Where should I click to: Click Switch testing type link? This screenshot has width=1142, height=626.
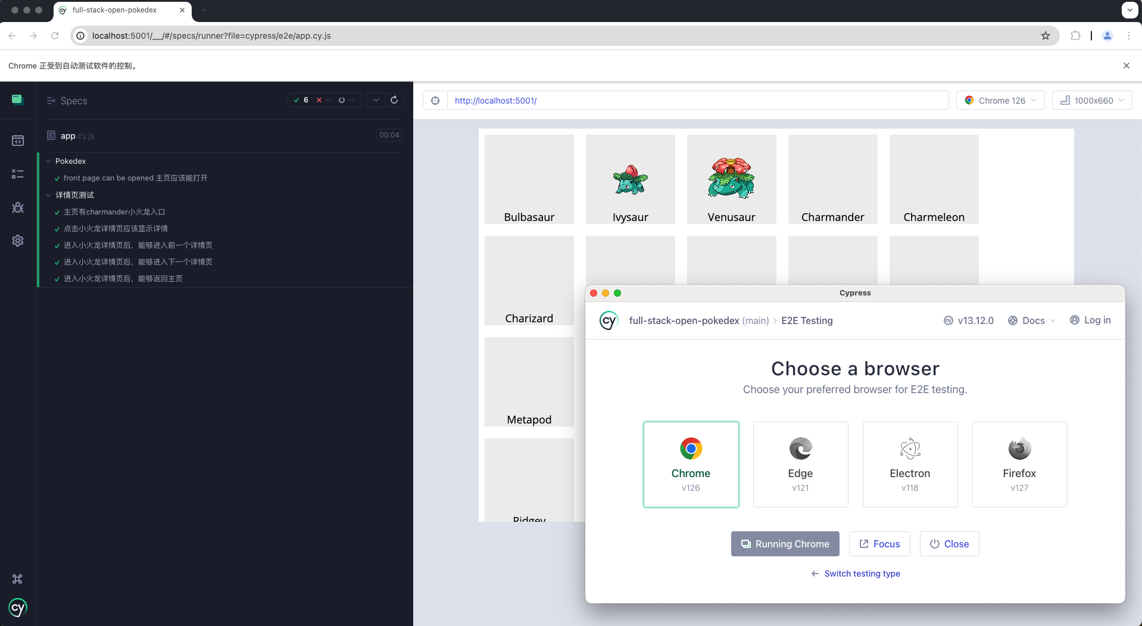click(856, 574)
